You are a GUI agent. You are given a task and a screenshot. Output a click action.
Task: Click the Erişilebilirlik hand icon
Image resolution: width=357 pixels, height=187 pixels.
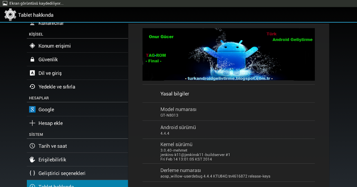click(x=32, y=160)
